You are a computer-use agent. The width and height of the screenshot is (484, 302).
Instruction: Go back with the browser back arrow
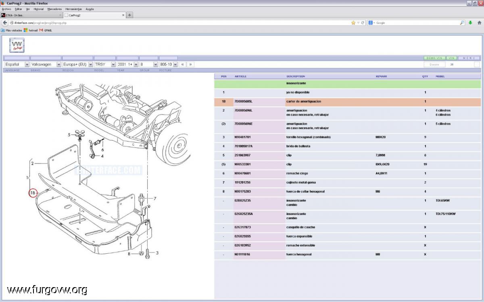(5, 23)
